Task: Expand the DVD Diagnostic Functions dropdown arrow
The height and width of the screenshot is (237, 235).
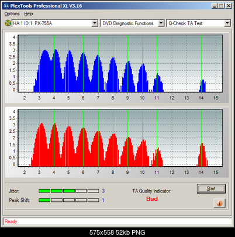Action: click(161, 23)
